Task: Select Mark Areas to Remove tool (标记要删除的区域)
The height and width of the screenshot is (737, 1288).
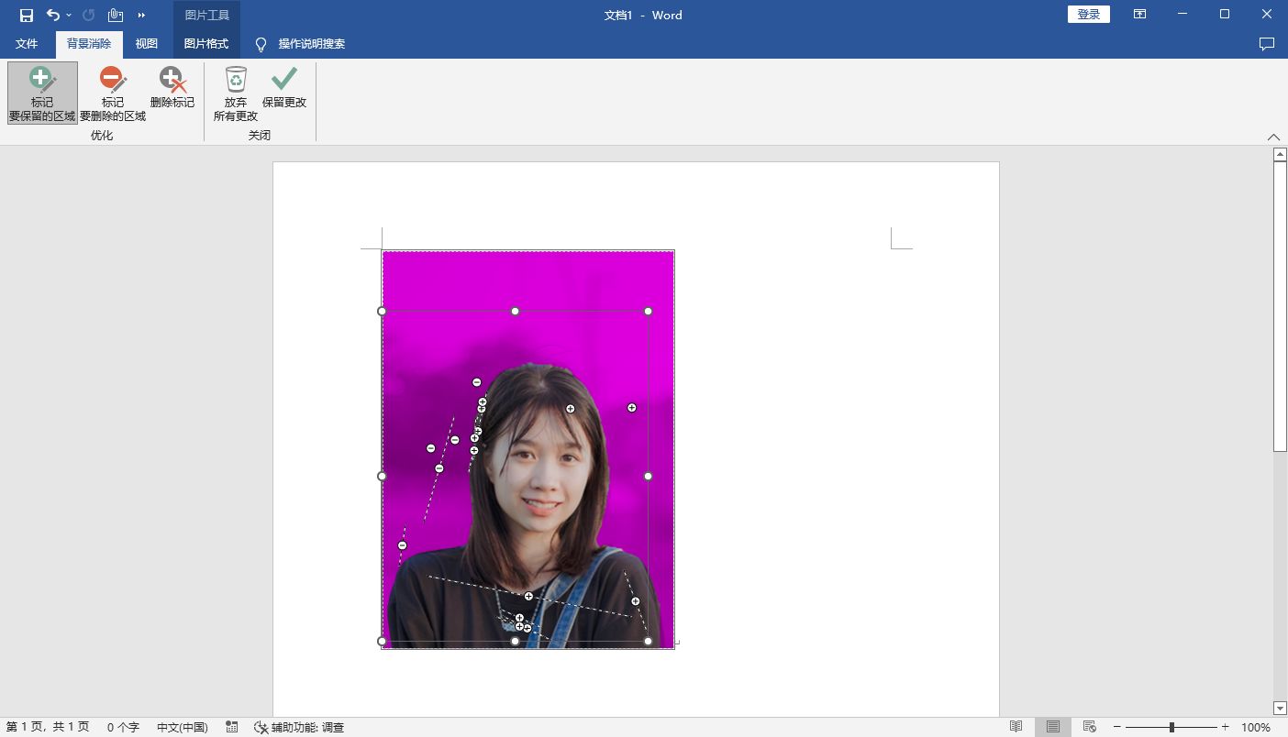Action: 113,93
